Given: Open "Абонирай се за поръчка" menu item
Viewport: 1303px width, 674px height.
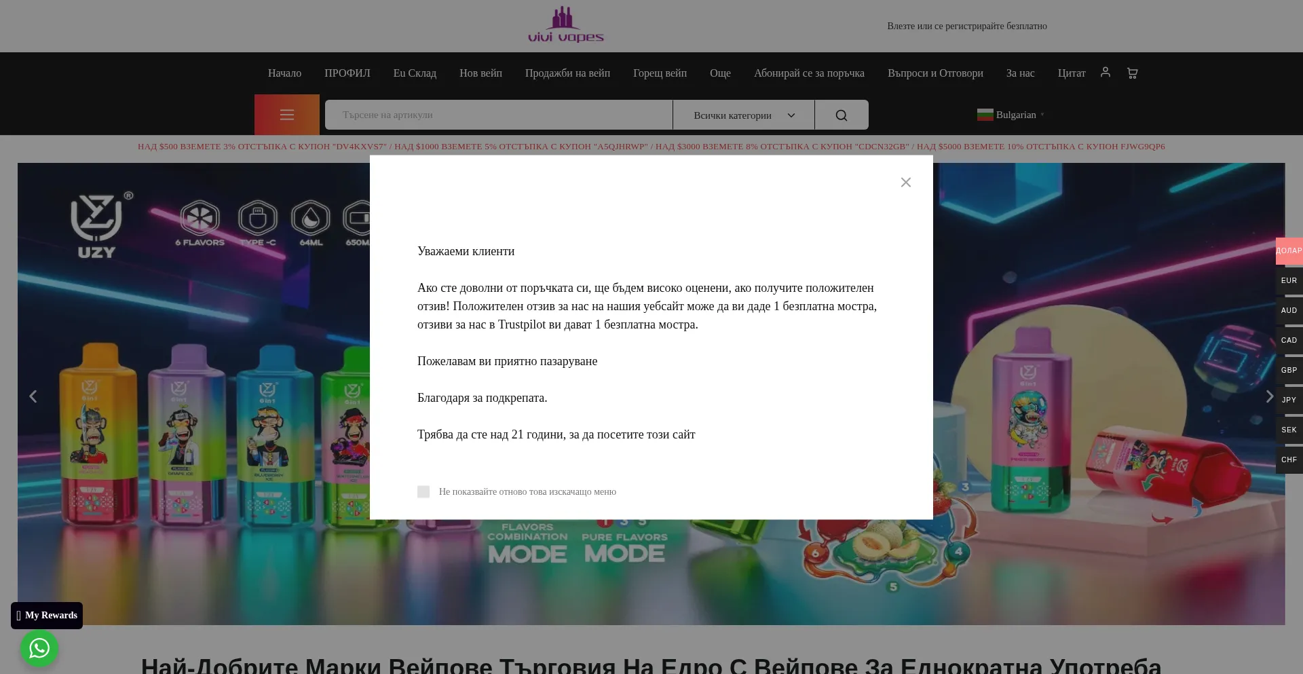Looking at the screenshot, I should pos(809,73).
